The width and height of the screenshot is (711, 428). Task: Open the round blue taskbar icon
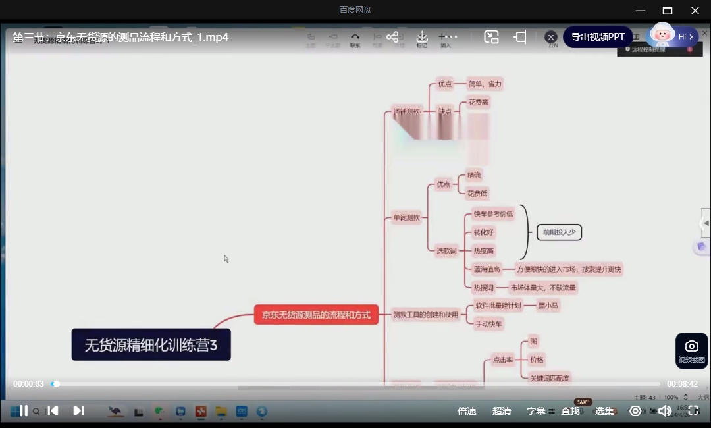[262, 412]
